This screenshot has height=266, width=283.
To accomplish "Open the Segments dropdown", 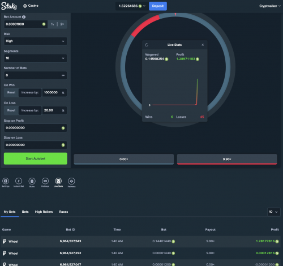I will [x=36, y=58].
